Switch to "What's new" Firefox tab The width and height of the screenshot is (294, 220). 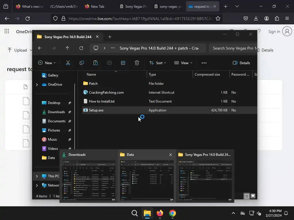click(x=30, y=6)
